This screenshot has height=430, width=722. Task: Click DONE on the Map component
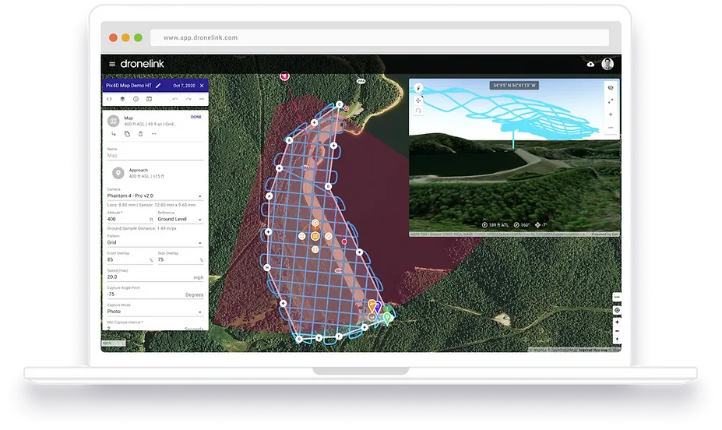(x=196, y=117)
